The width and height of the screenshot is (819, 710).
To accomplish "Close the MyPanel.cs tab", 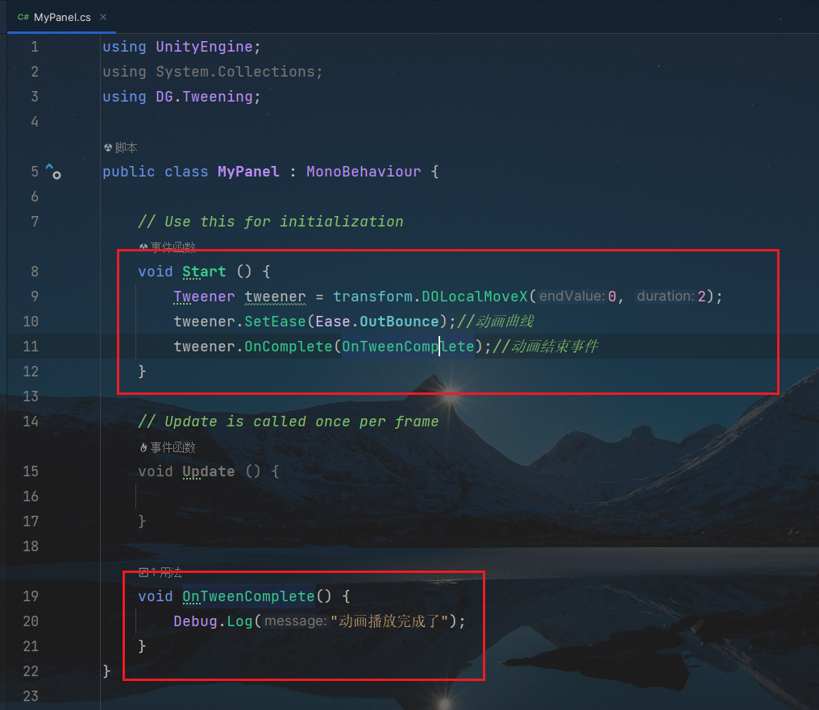I will (x=103, y=17).
